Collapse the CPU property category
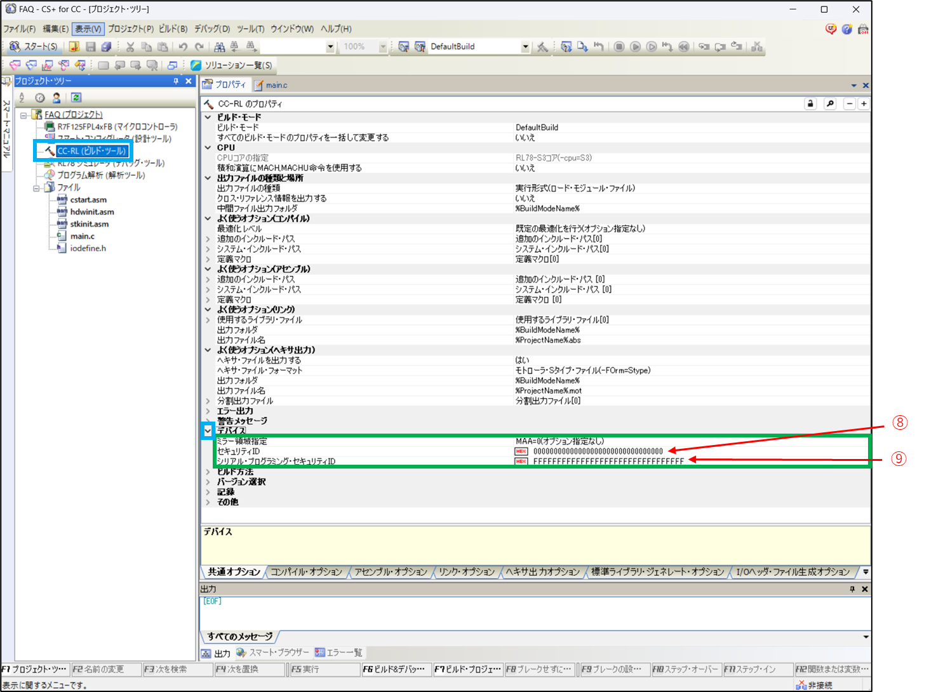The width and height of the screenshot is (929, 692). [208, 147]
